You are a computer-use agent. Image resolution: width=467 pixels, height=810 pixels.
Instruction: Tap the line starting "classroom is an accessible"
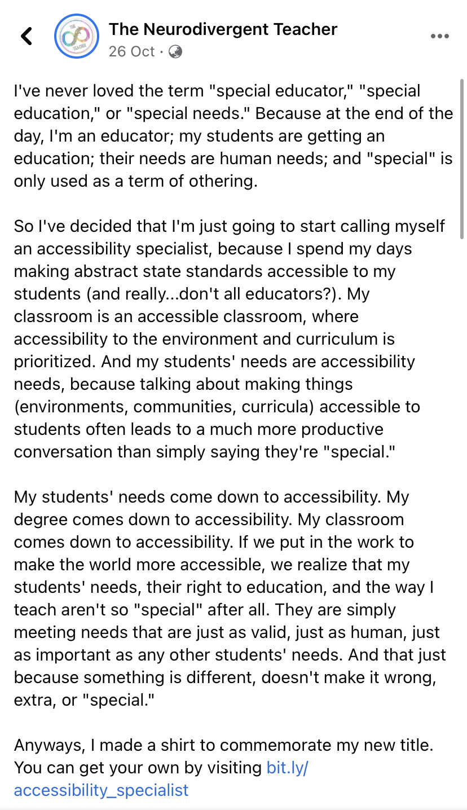point(186,316)
